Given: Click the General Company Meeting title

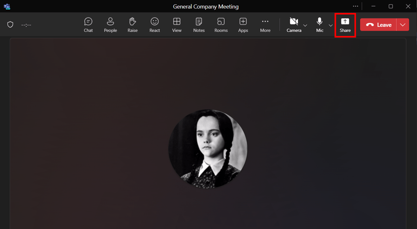Looking at the screenshot, I should [x=206, y=6].
